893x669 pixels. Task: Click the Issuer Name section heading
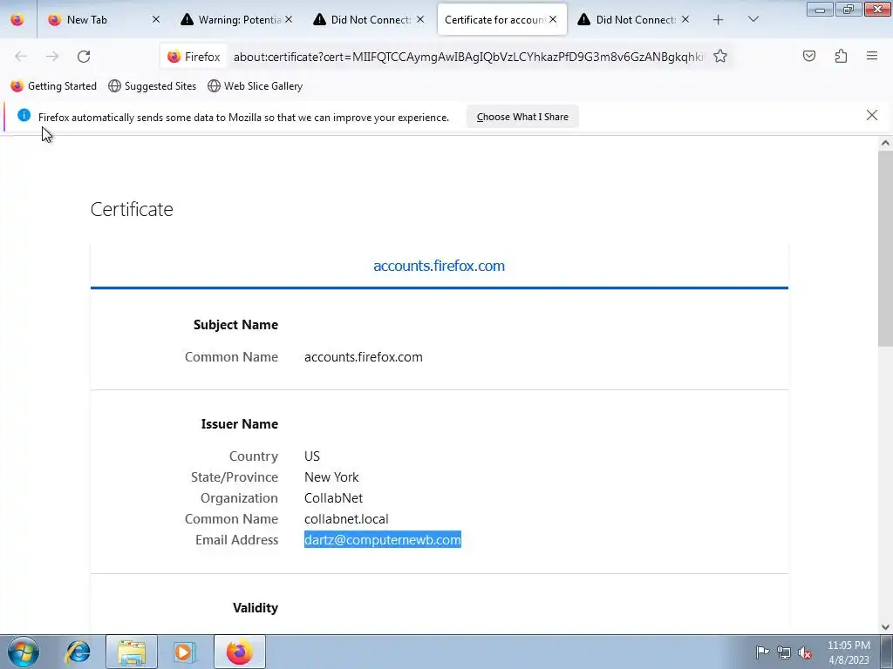pos(239,424)
